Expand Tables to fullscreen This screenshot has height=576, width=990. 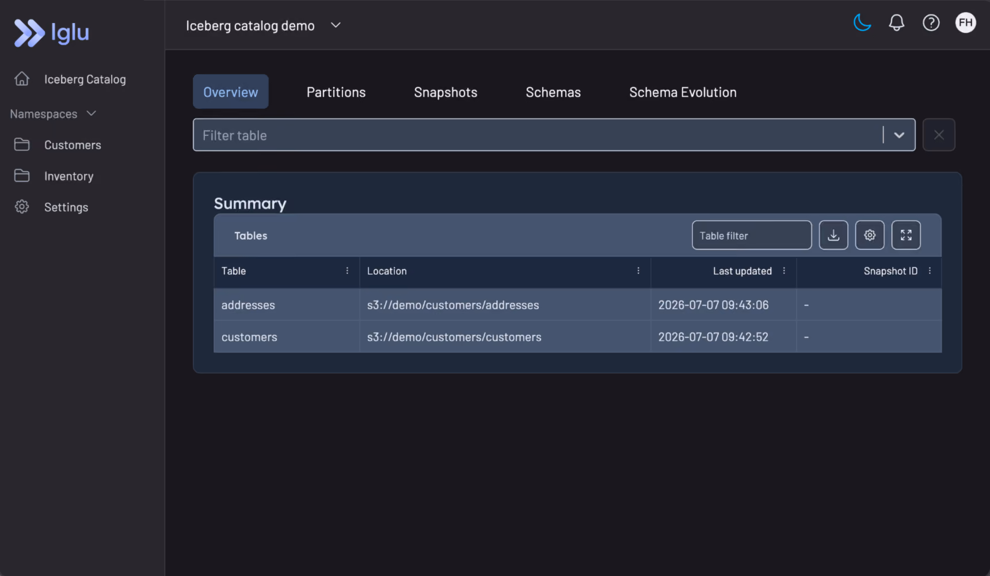[906, 235]
